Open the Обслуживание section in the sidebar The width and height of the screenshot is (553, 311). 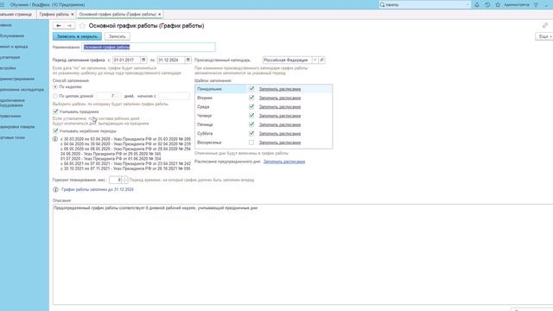[x=12, y=36]
